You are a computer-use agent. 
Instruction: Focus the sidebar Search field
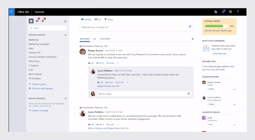click(48, 28)
